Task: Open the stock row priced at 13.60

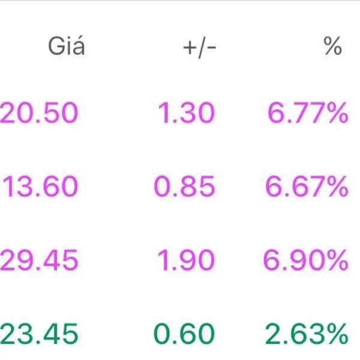Action: [x=180, y=186]
